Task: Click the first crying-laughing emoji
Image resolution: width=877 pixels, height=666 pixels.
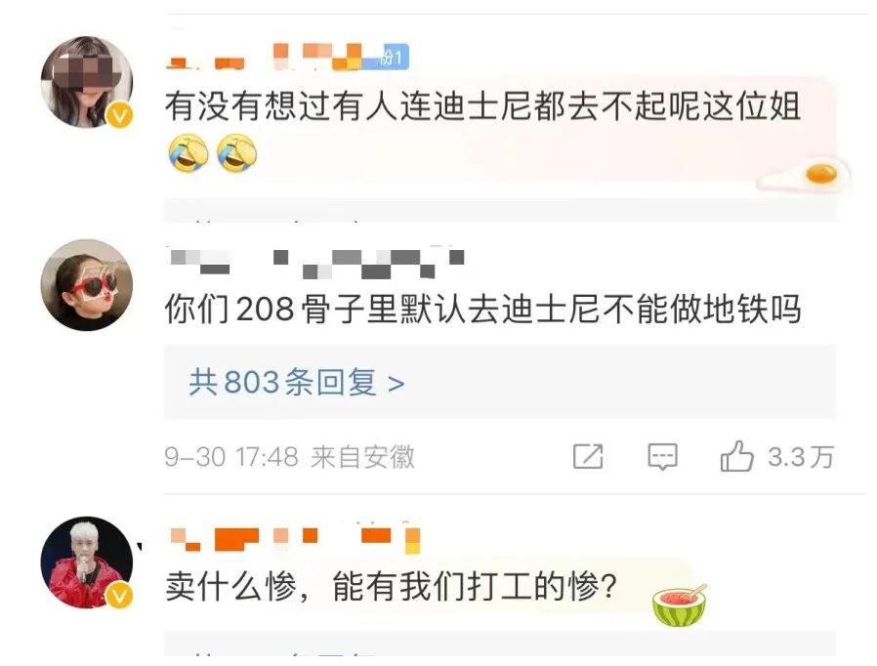Action: (188, 152)
